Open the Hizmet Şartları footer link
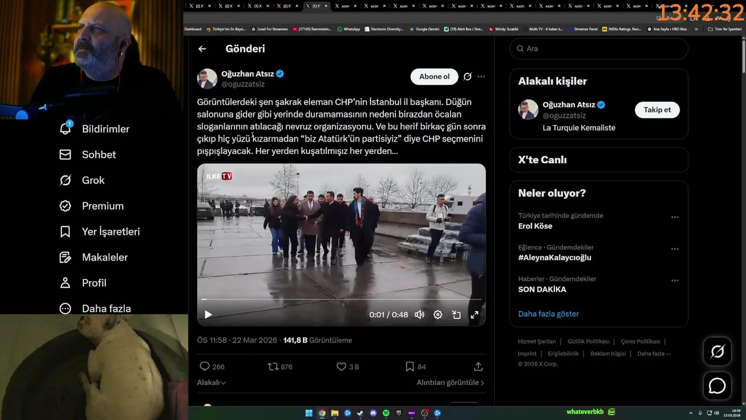746x420 pixels. click(x=537, y=341)
